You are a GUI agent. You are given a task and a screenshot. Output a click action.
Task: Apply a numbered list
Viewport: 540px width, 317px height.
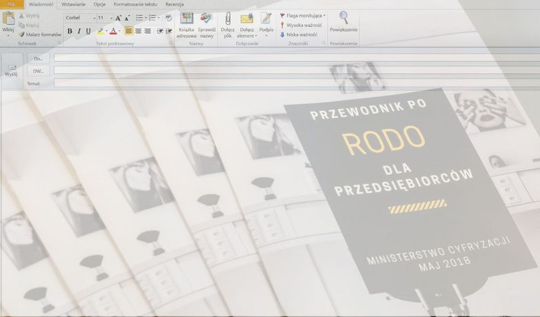pos(152,18)
